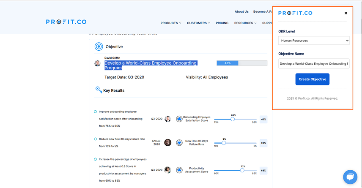Screen dimensions: 362x188
Task: Click the Profit.co logo in the popup panel
Action: click(295, 13)
